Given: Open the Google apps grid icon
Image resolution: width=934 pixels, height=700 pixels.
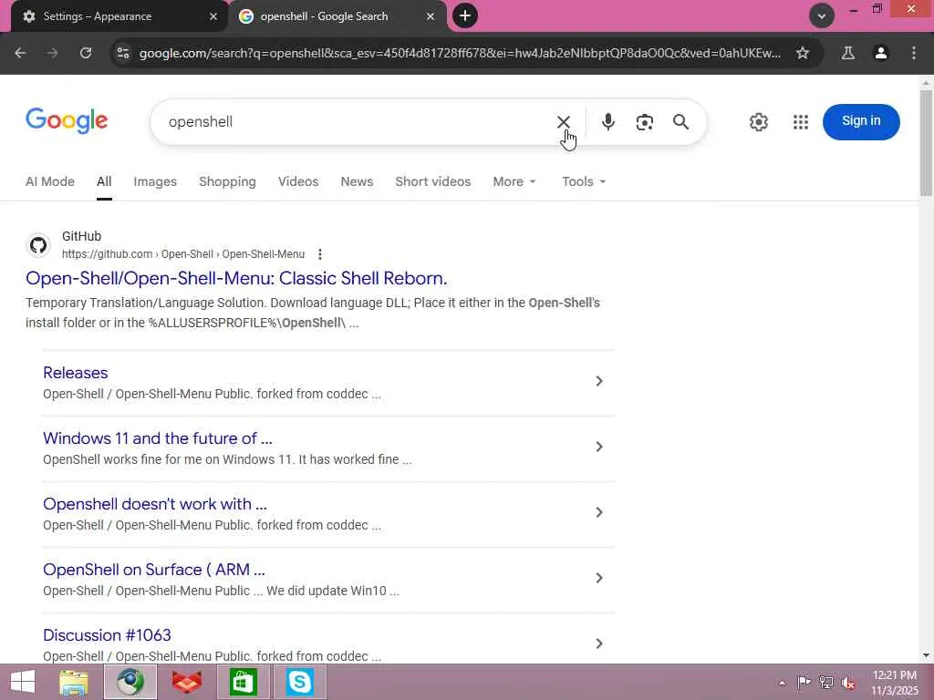Looking at the screenshot, I should pyautogui.click(x=801, y=122).
